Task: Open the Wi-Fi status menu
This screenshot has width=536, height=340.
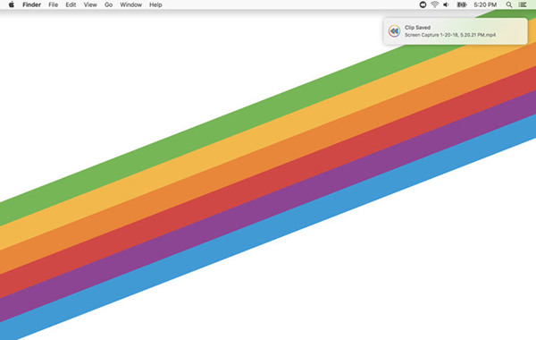Action: click(434, 4)
